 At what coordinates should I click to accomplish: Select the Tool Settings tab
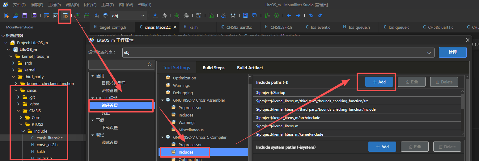click(x=176, y=68)
